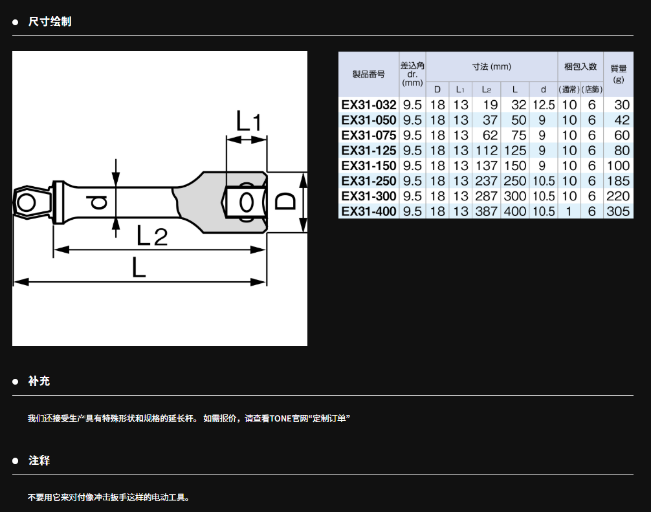Viewport: 651px width, 512px height.
Task: Click the 尺寸绘制 section heading
Action: tap(50, 22)
